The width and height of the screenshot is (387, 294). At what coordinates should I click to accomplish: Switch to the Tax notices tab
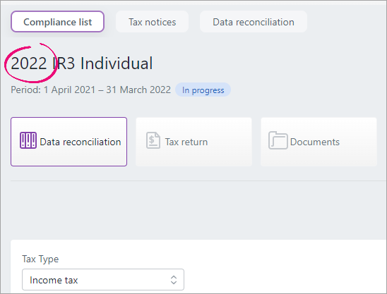152,22
